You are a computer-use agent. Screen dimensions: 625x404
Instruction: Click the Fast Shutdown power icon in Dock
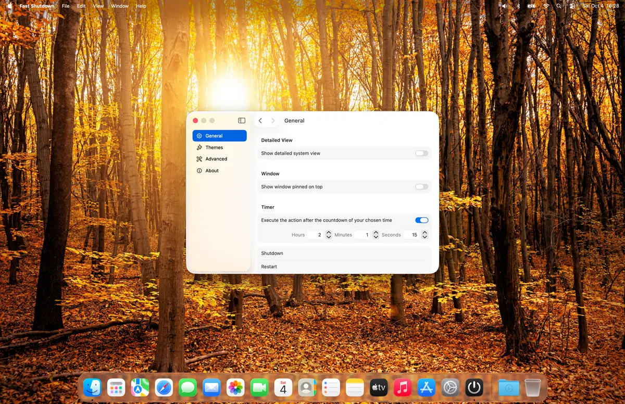coord(474,387)
